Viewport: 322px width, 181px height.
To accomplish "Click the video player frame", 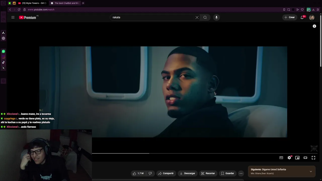I will click(x=163, y=92).
